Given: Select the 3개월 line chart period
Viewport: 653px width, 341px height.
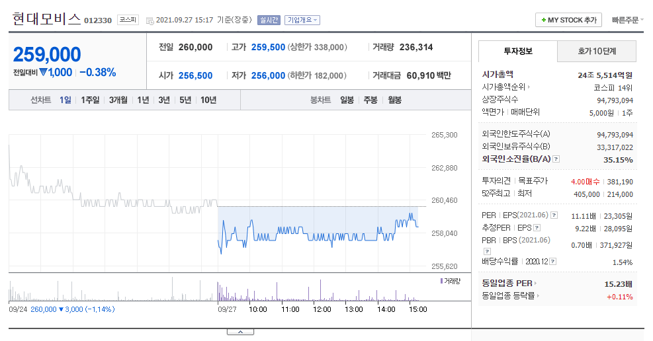Looking at the screenshot, I should [118, 100].
